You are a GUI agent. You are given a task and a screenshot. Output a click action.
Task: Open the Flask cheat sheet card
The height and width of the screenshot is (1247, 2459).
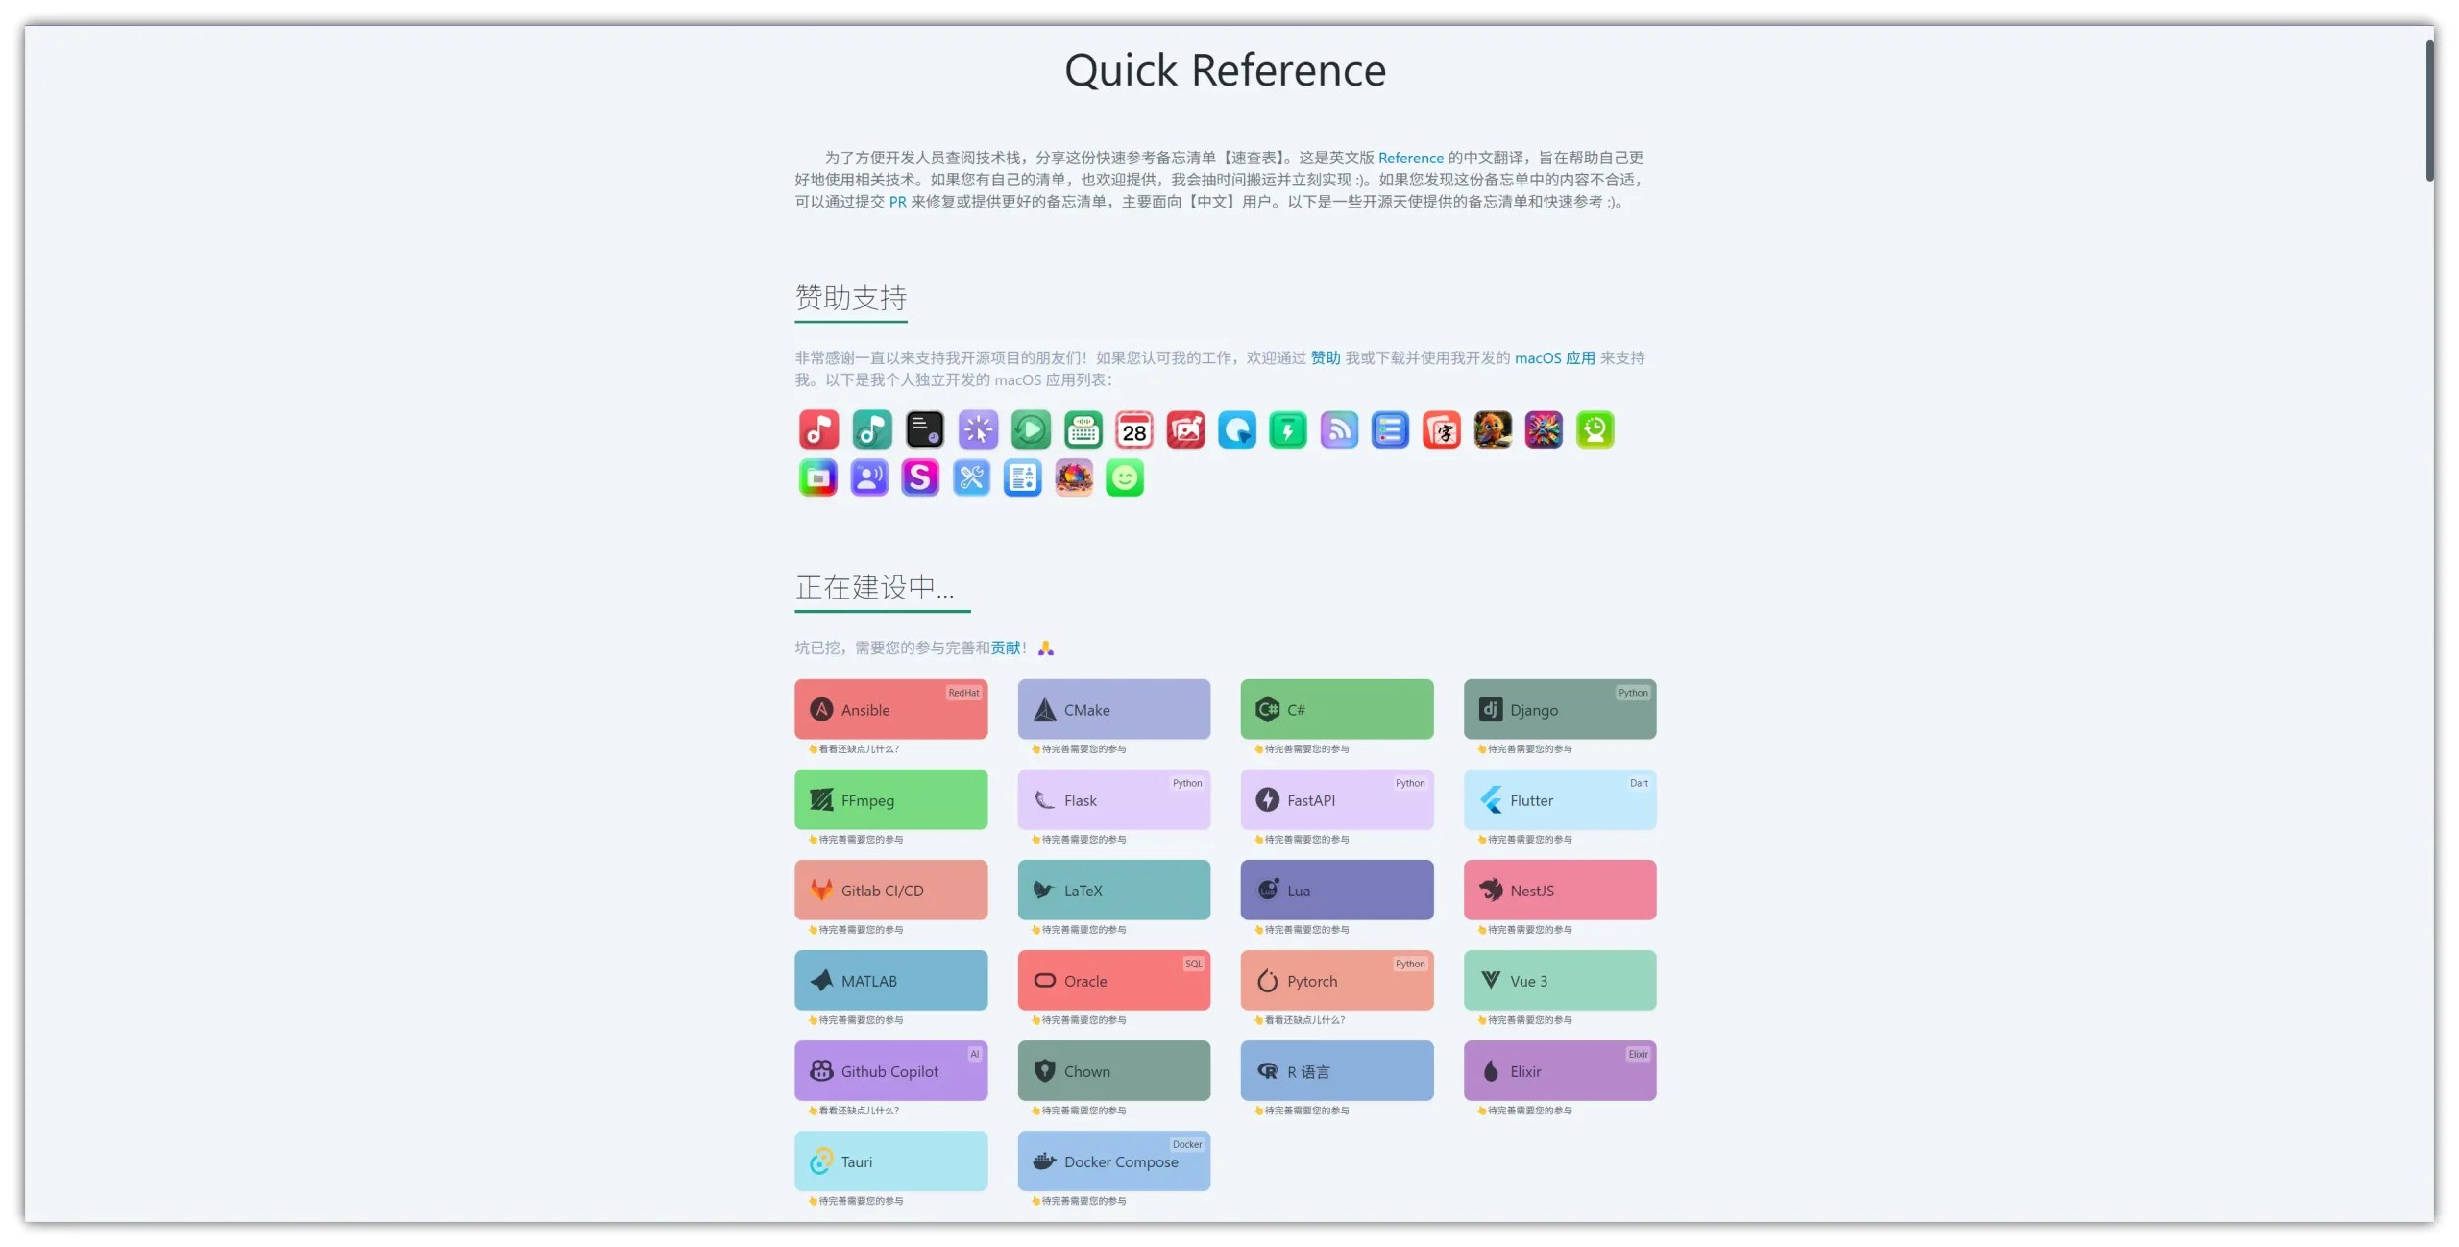pos(1113,799)
